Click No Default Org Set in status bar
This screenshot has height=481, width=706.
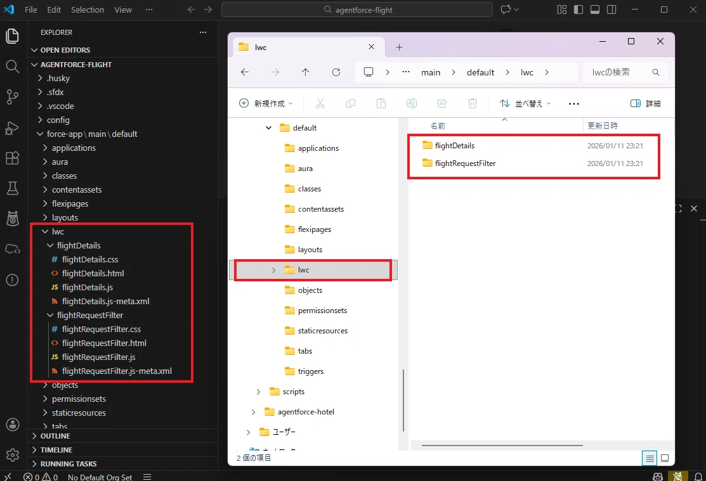(100, 477)
